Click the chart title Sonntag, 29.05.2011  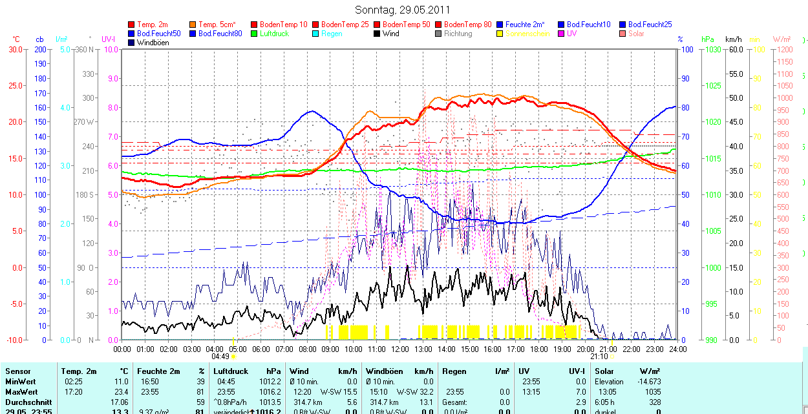403,10
